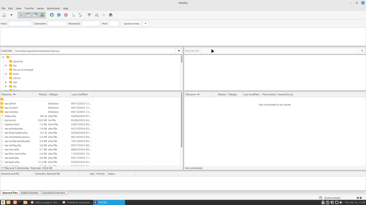Click the red Cancel operation icon
This screenshot has width=366, height=205.
click(66, 15)
